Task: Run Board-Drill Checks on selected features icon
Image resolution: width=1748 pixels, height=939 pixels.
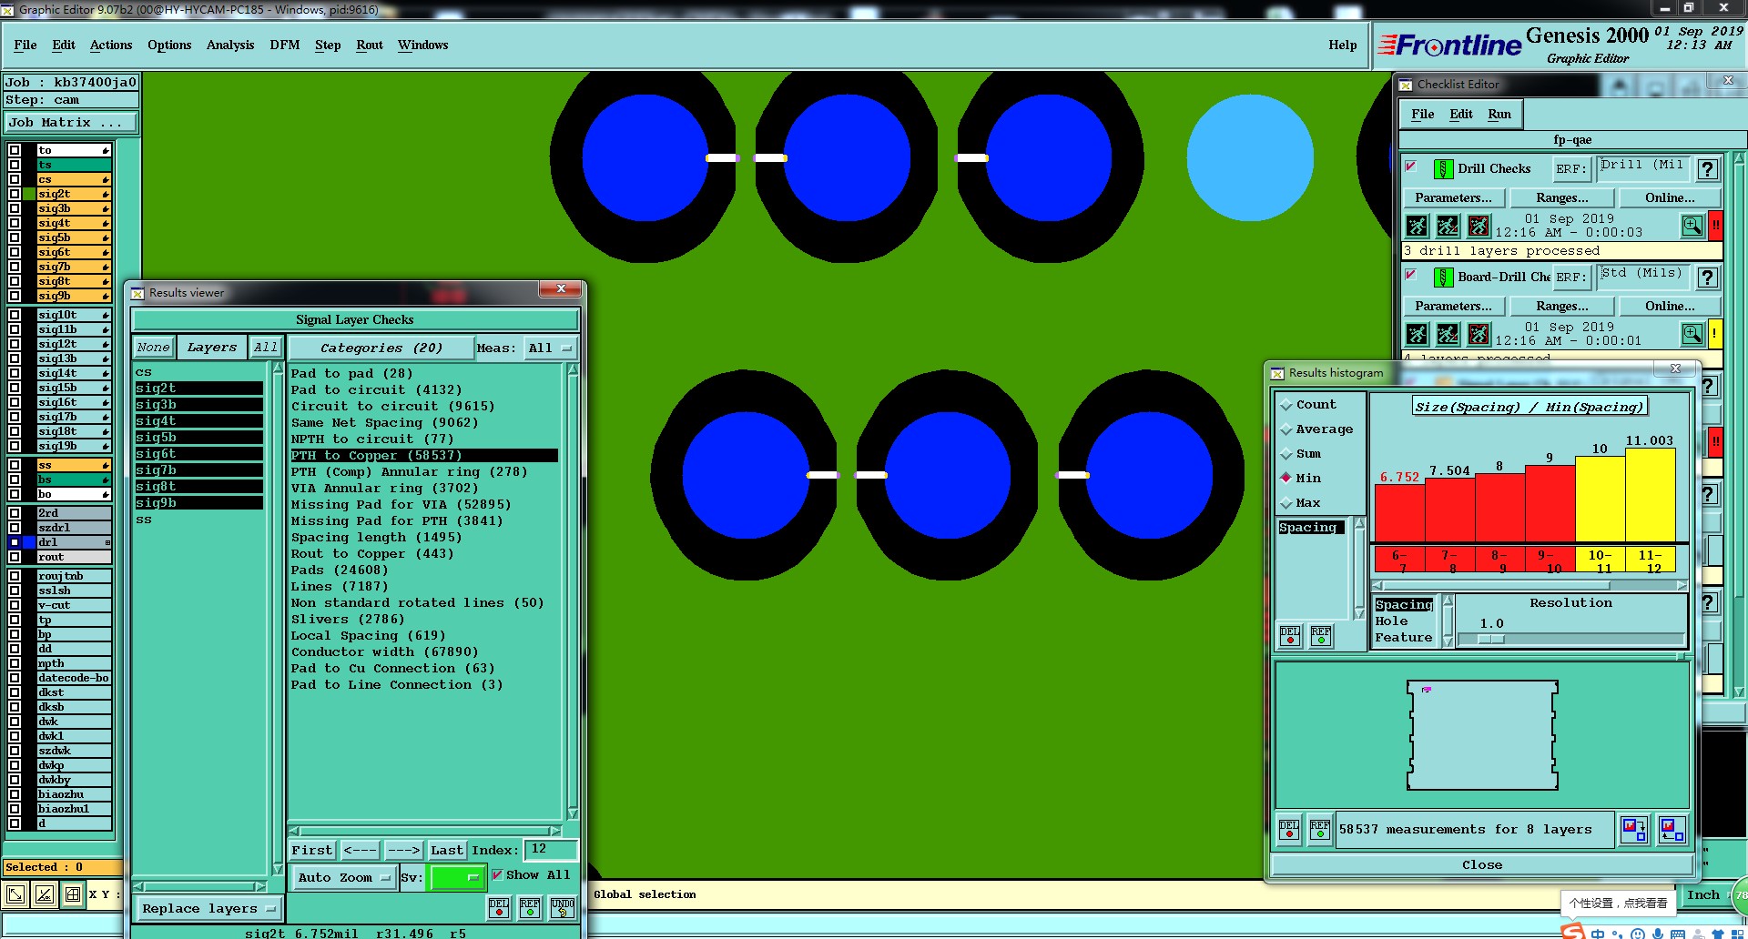Action: tap(1448, 334)
